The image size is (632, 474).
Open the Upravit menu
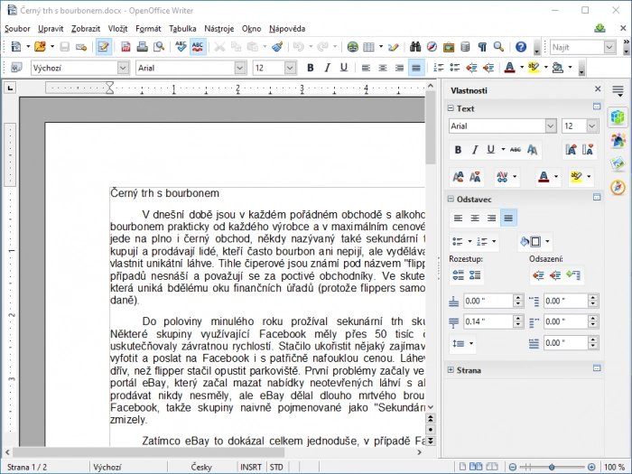click(51, 29)
